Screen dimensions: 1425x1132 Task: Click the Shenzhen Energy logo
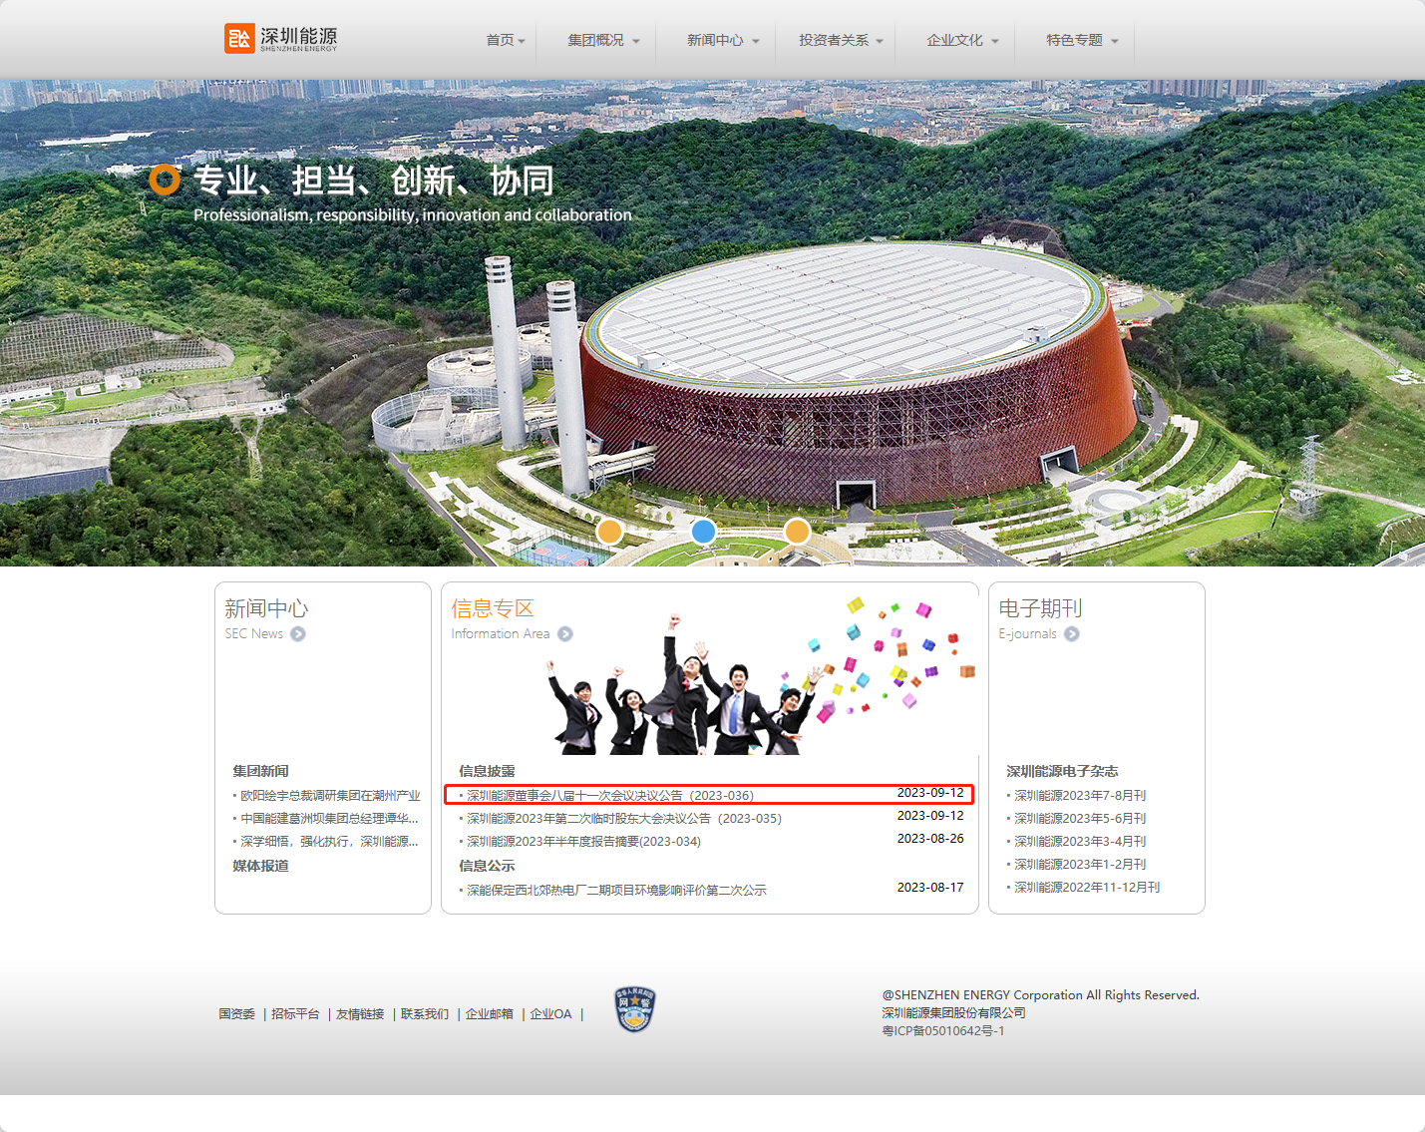point(280,38)
